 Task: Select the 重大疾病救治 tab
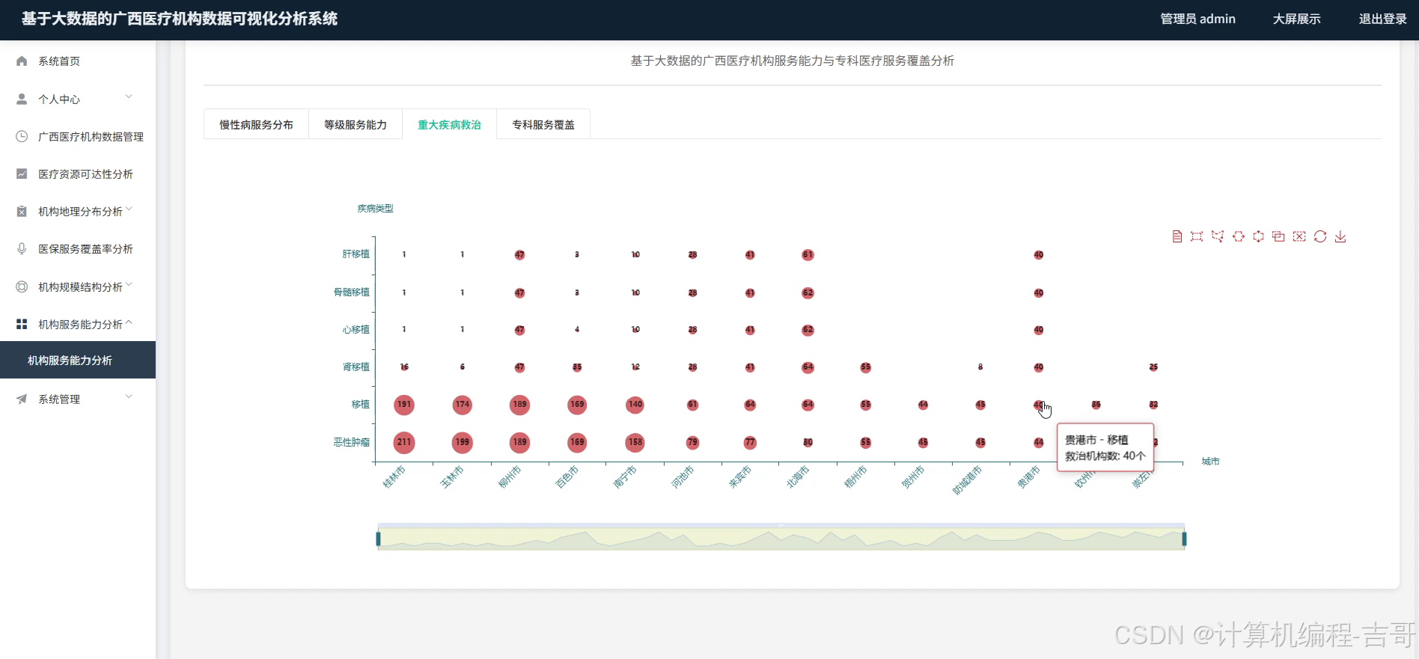coord(449,124)
